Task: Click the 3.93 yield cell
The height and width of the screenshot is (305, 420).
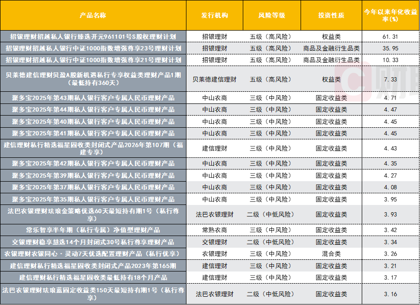Action: (390, 214)
